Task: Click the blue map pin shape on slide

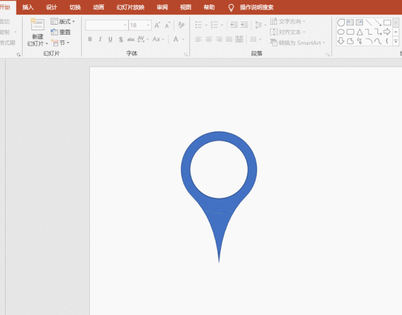Action: 219,208
